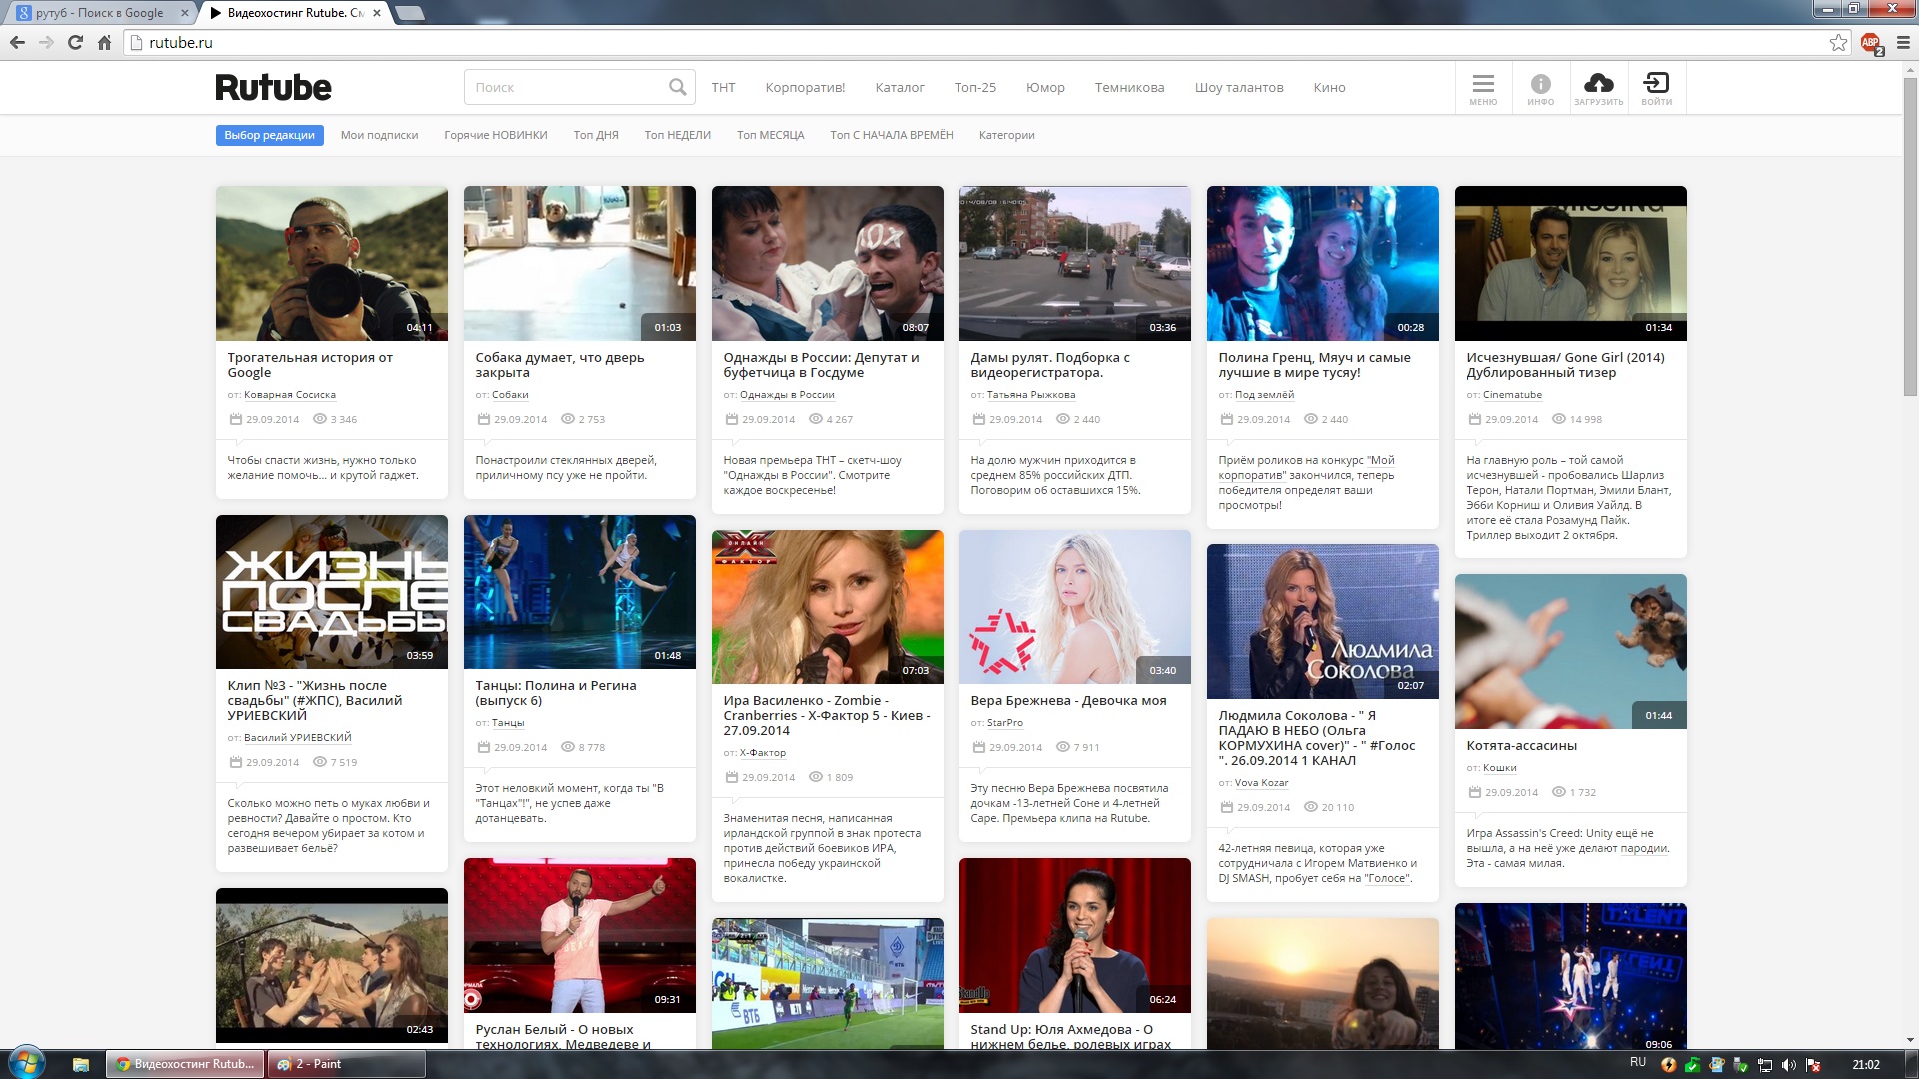Open the ИНФО info icon
Viewport: 1919px width, 1079px height.
[x=1540, y=88]
